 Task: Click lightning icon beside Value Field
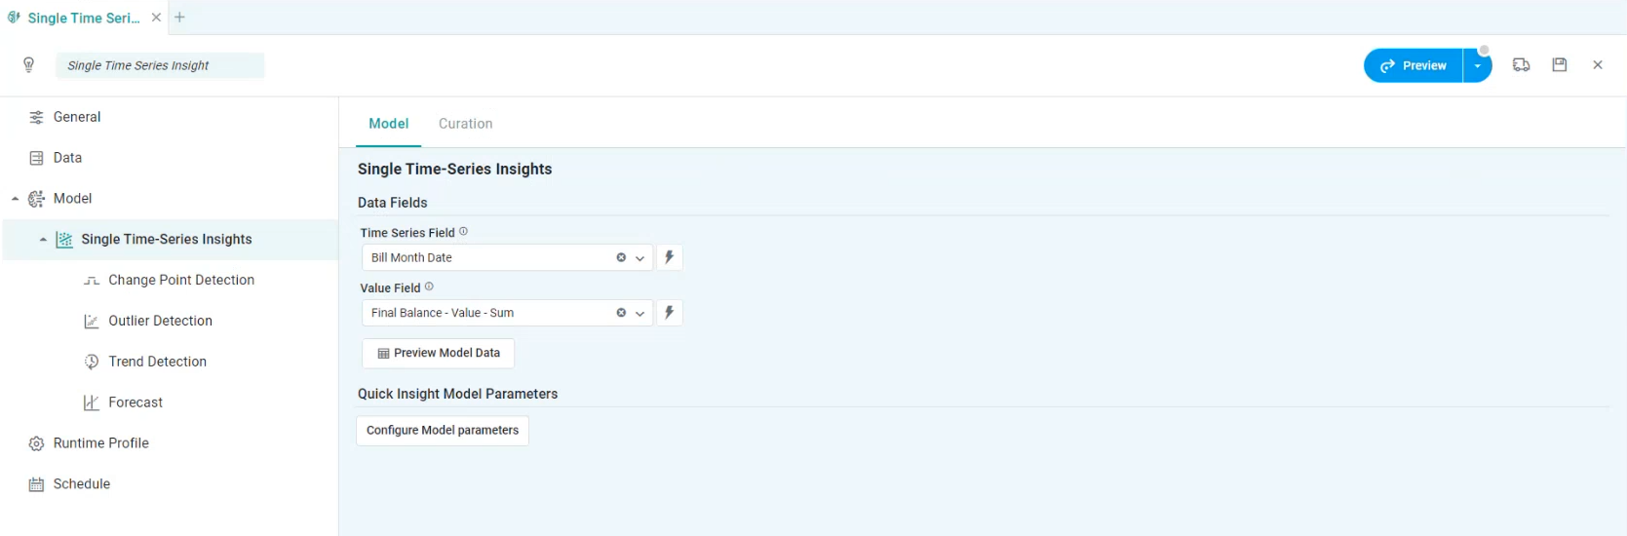[x=669, y=313]
